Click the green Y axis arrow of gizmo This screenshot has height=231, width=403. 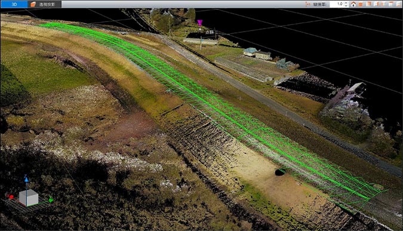(x=51, y=199)
